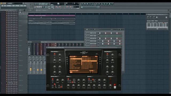The width and height of the screenshot is (171, 96).
Task: Click the stop button in transport panel
Action: tap(41, 7)
